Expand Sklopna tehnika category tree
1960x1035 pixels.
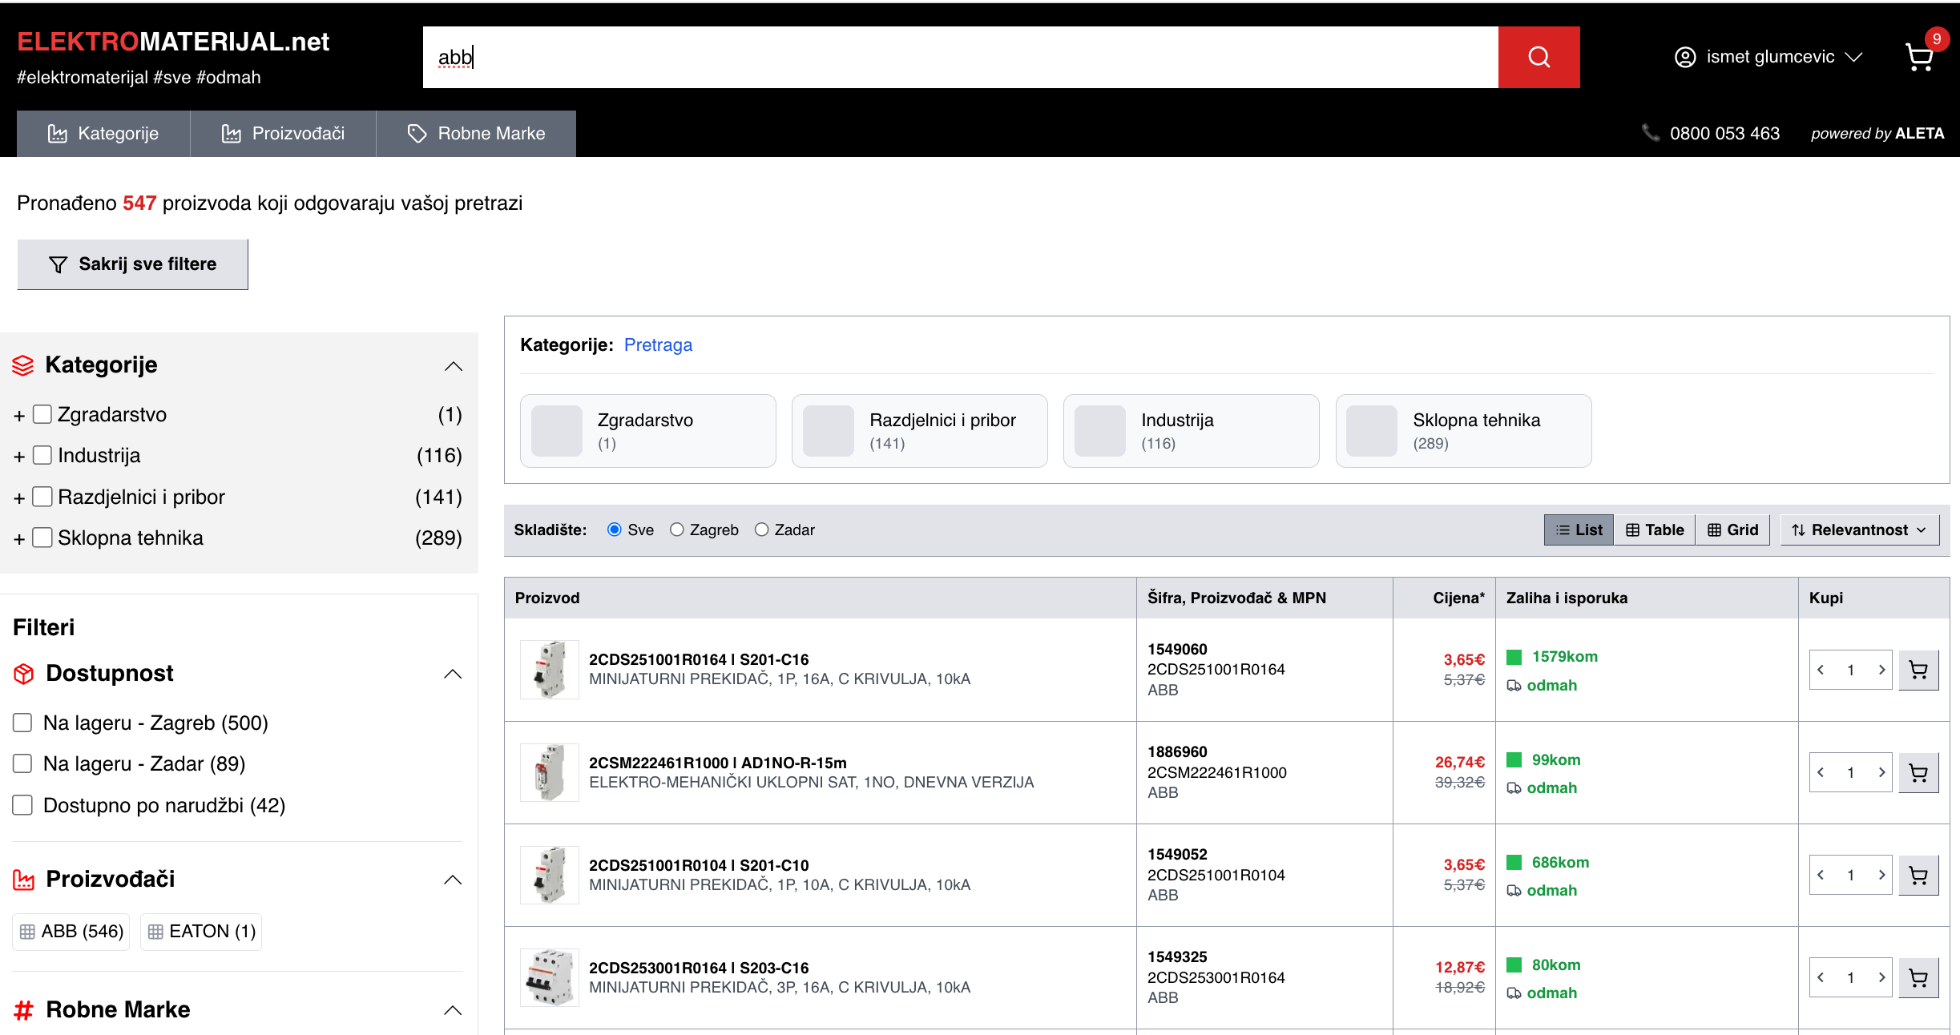point(19,539)
